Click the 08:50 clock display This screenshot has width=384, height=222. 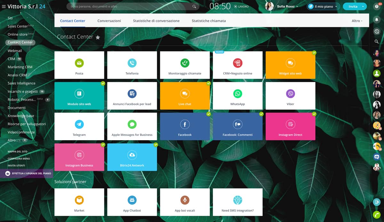click(x=220, y=6)
